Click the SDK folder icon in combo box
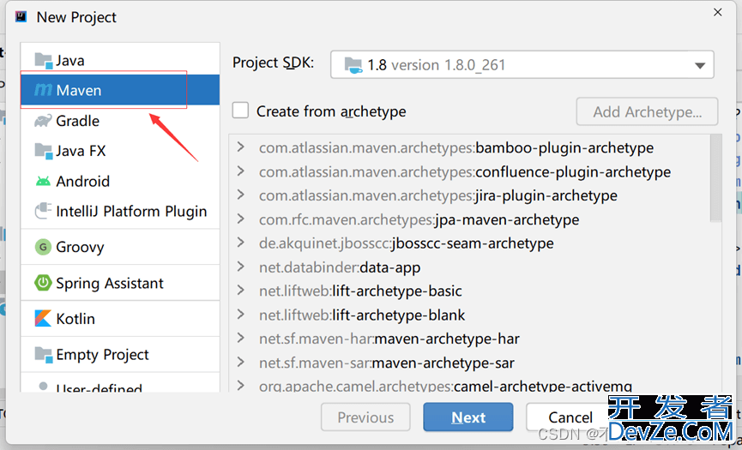The image size is (742, 450). click(353, 65)
